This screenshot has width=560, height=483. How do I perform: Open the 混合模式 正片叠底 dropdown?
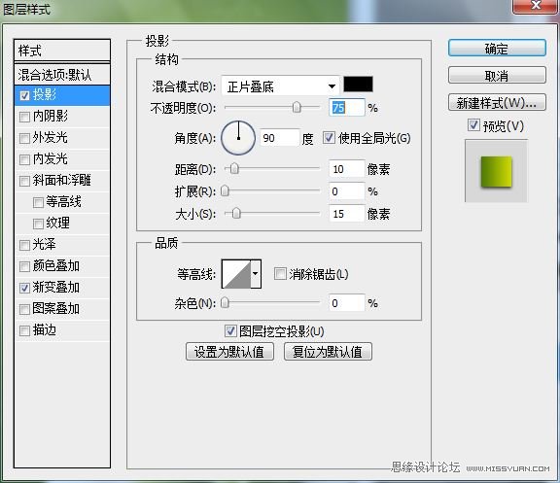click(280, 86)
